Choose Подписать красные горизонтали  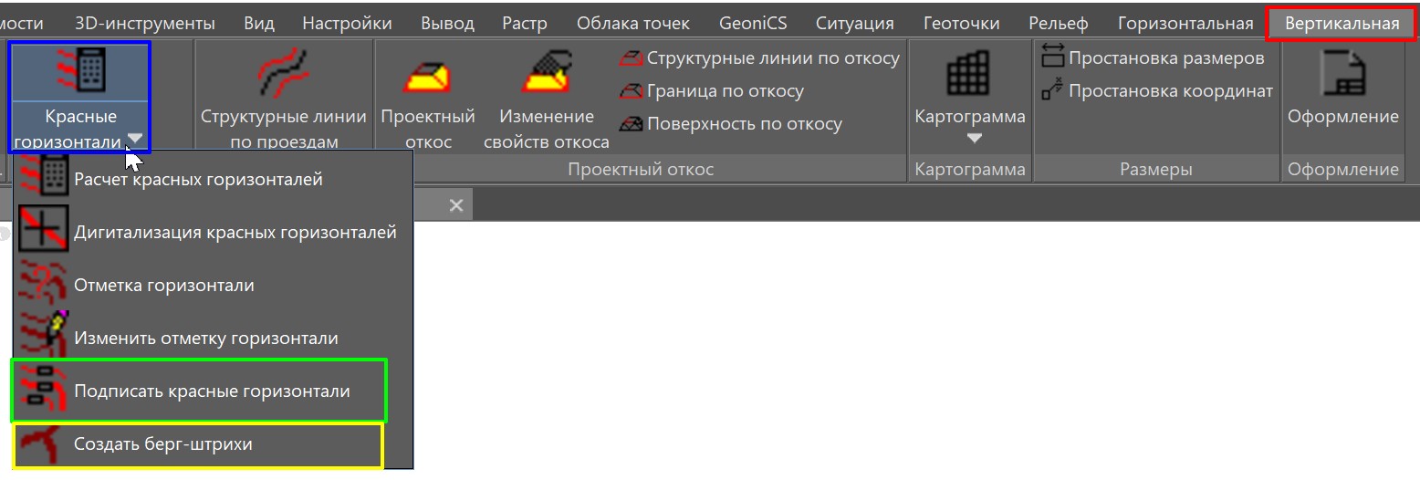pyautogui.click(x=212, y=391)
